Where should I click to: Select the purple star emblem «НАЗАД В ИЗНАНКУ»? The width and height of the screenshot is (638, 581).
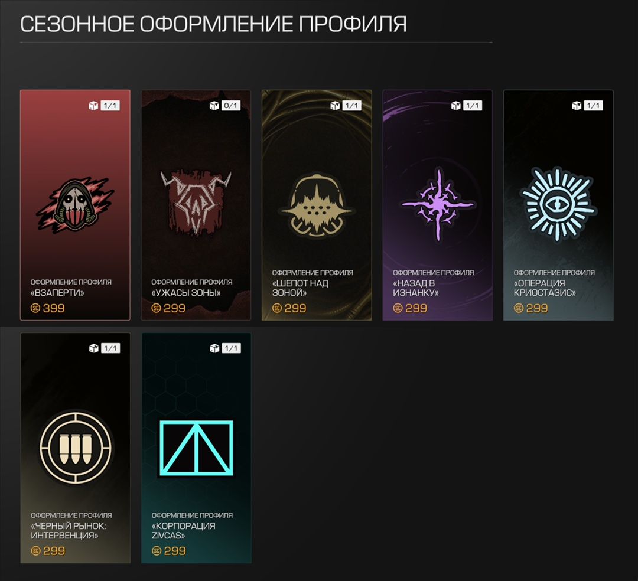tap(437, 204)
